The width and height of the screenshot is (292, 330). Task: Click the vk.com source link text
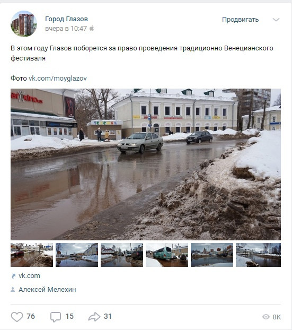tap(29, 276)
